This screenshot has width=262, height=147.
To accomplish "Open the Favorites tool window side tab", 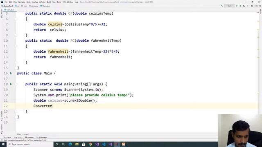I will click(x=2, y=129).
